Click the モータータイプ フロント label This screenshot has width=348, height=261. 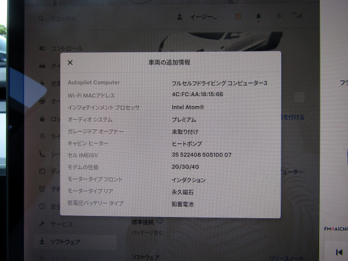tap(95, 179)
